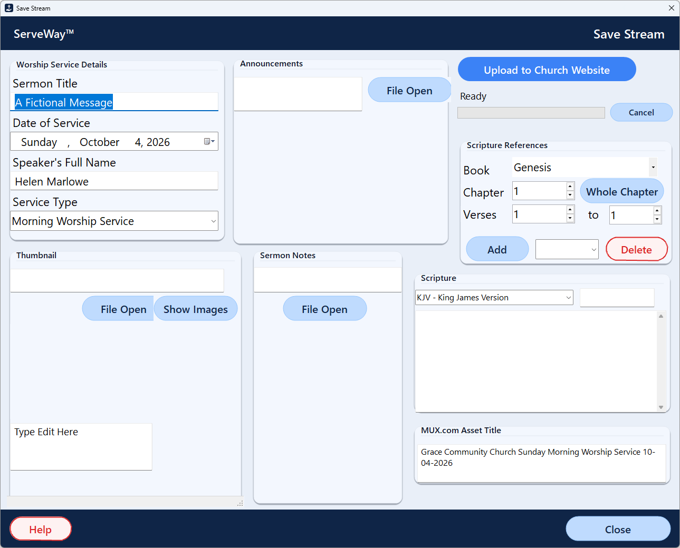This screenshot has height=548, width=680.
Task: Increase the ending verse value after 'to'
Action: pos(657,211)
